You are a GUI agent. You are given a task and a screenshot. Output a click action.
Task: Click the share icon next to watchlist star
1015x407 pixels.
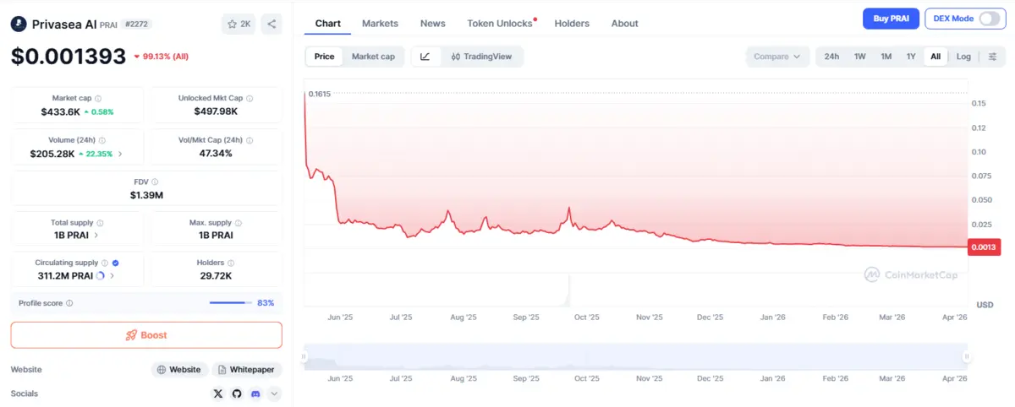(272, 24)
